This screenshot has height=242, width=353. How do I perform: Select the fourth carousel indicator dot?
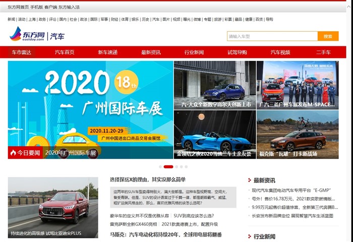[182, 167]
